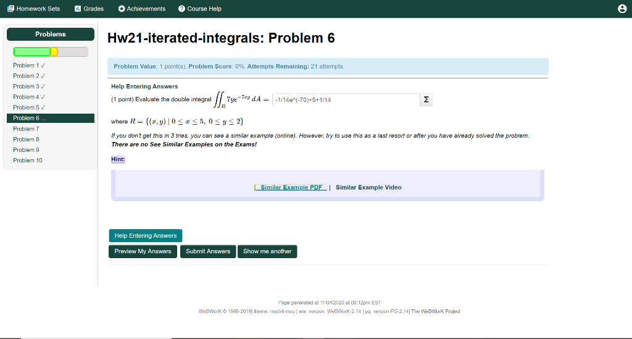Click the Course Help question icon
This screenshot has height=339, width=632.
(182, 9)
